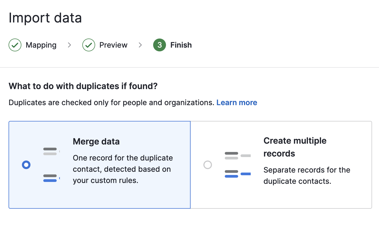Screen dimensions: 379x244
Task: Click the Finish step label
Action: [x=181, y=45]
